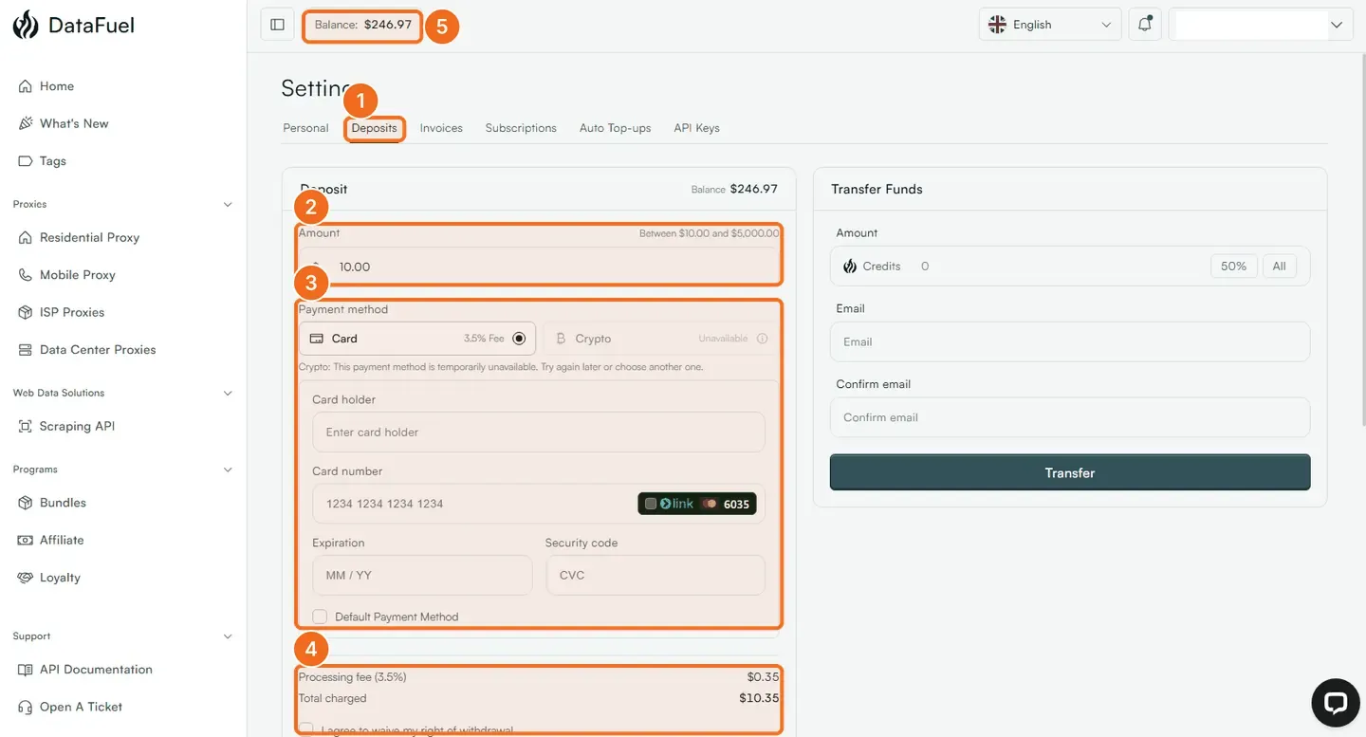Image resolution: width=1366 pixels, height=737 pixels.
Task: Toggle the sidebar panel icon
Action: tap(277, 25)
